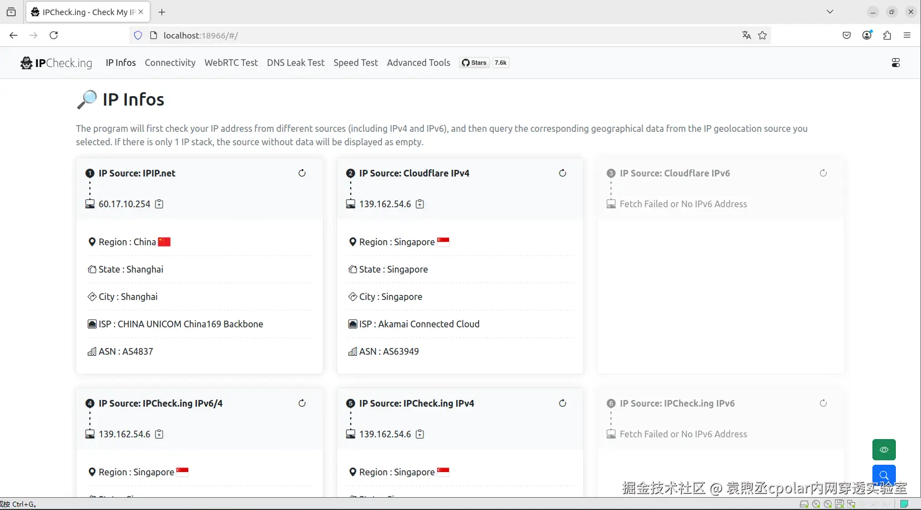Screen dimensions: 921x510
Task: Select 139.162.54.6 in the Cloudflare IPv4 card
Action: (x=385, y=204)
